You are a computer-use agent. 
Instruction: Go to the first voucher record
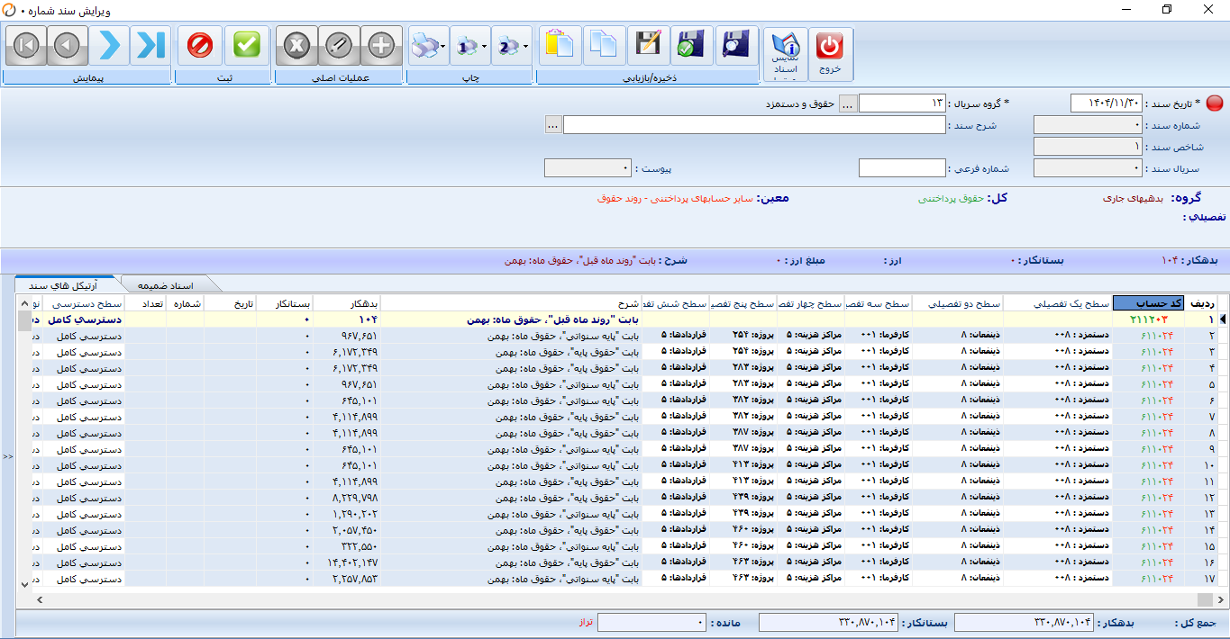[26, 45]
